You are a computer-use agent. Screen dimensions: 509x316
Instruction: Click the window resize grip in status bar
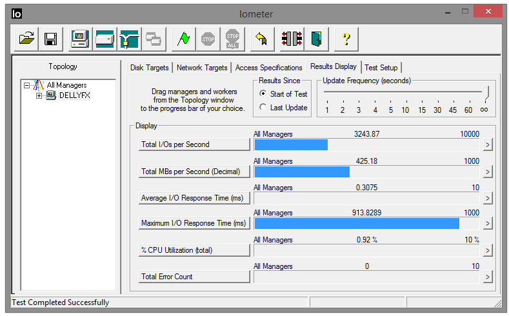coord(497,303)
